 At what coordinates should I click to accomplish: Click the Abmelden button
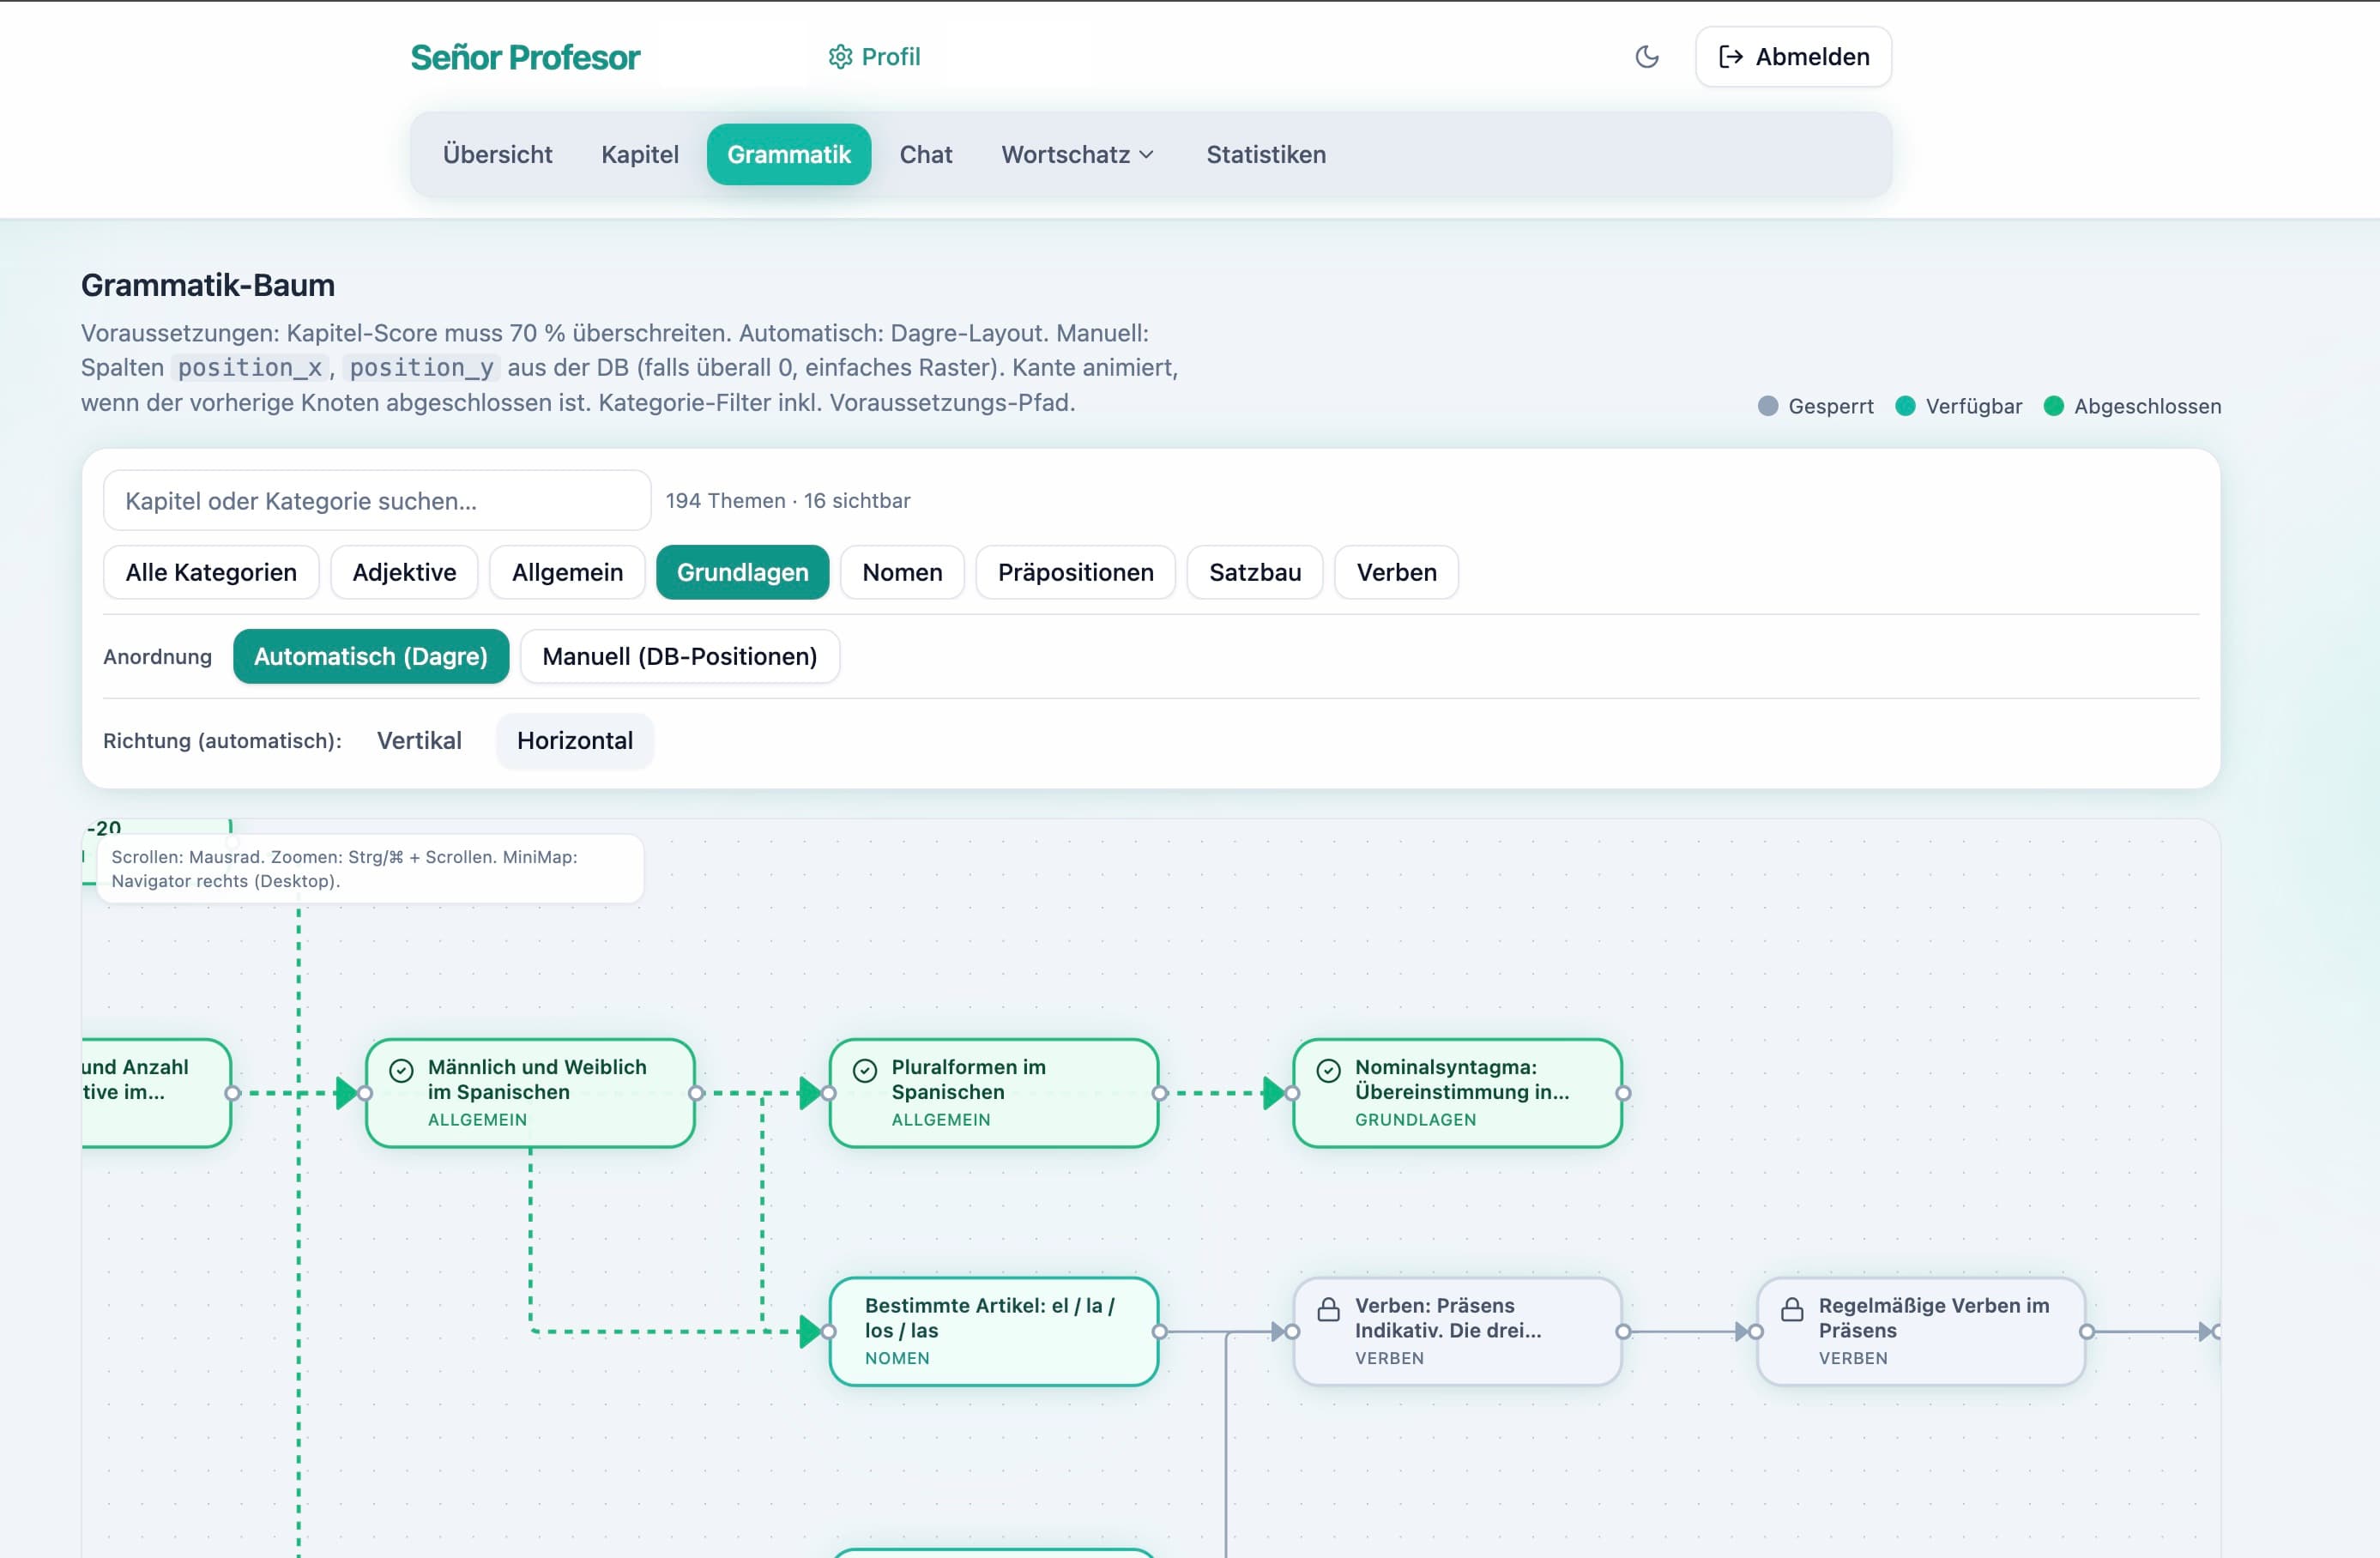click(1793, 57)
